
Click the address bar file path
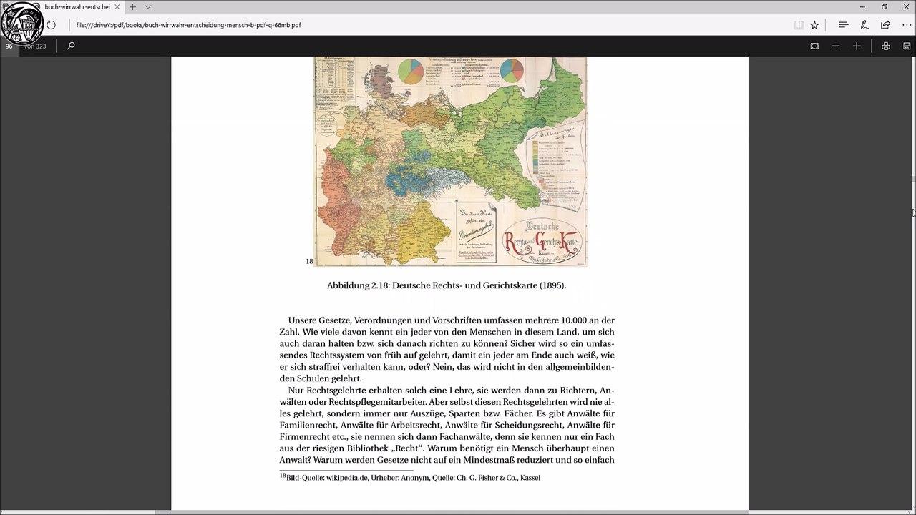pos(189,25)
